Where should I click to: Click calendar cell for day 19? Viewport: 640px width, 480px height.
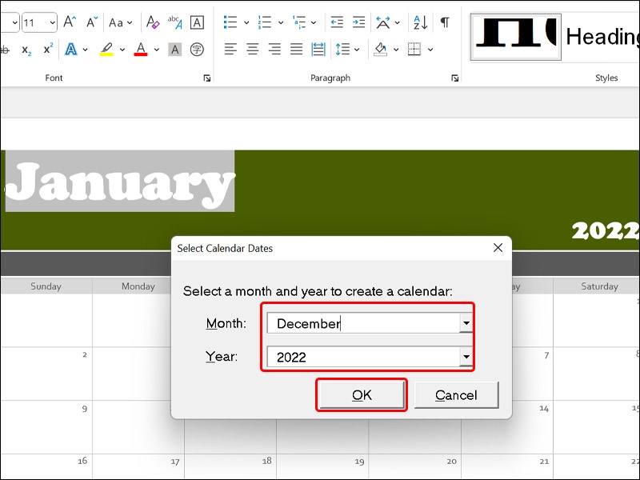pyautogui.click(x=322, y=466)
